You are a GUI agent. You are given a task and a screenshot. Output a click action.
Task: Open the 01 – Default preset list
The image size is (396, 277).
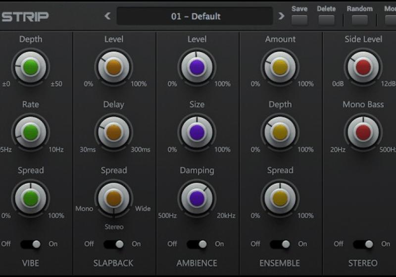click(x=195, y=16)
